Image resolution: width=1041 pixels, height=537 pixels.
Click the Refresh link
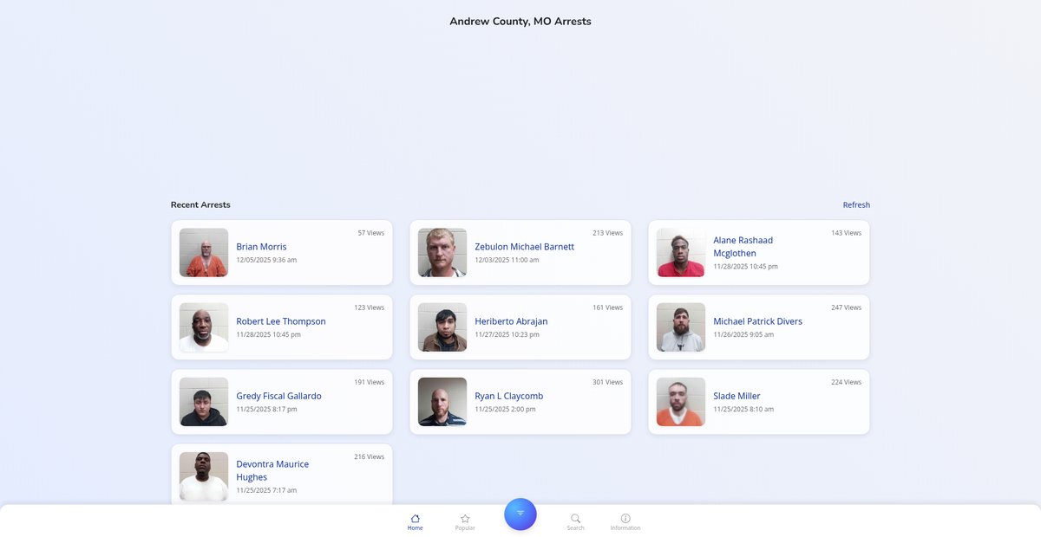point(856,205)
